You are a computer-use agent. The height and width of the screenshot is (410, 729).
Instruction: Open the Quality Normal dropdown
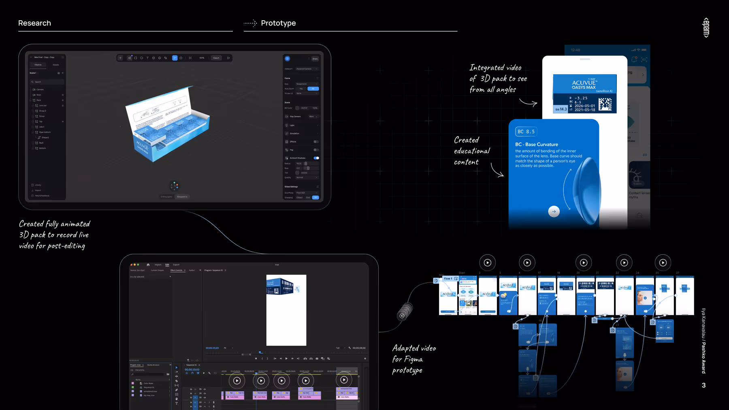pyautogui.click(x=307, y=177)
